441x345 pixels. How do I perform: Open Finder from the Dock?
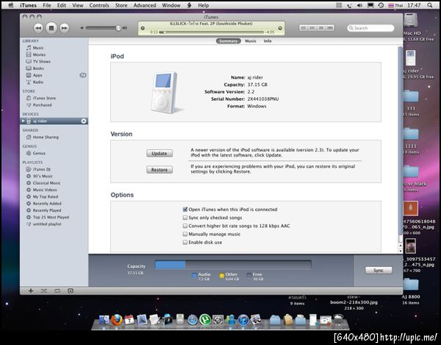pos(104,320)
